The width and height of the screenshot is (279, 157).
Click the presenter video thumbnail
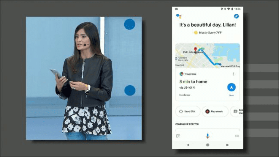[x=84, y=78]
